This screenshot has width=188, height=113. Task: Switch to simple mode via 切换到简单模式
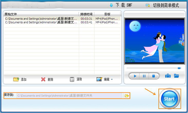click(x=166, y=5)
